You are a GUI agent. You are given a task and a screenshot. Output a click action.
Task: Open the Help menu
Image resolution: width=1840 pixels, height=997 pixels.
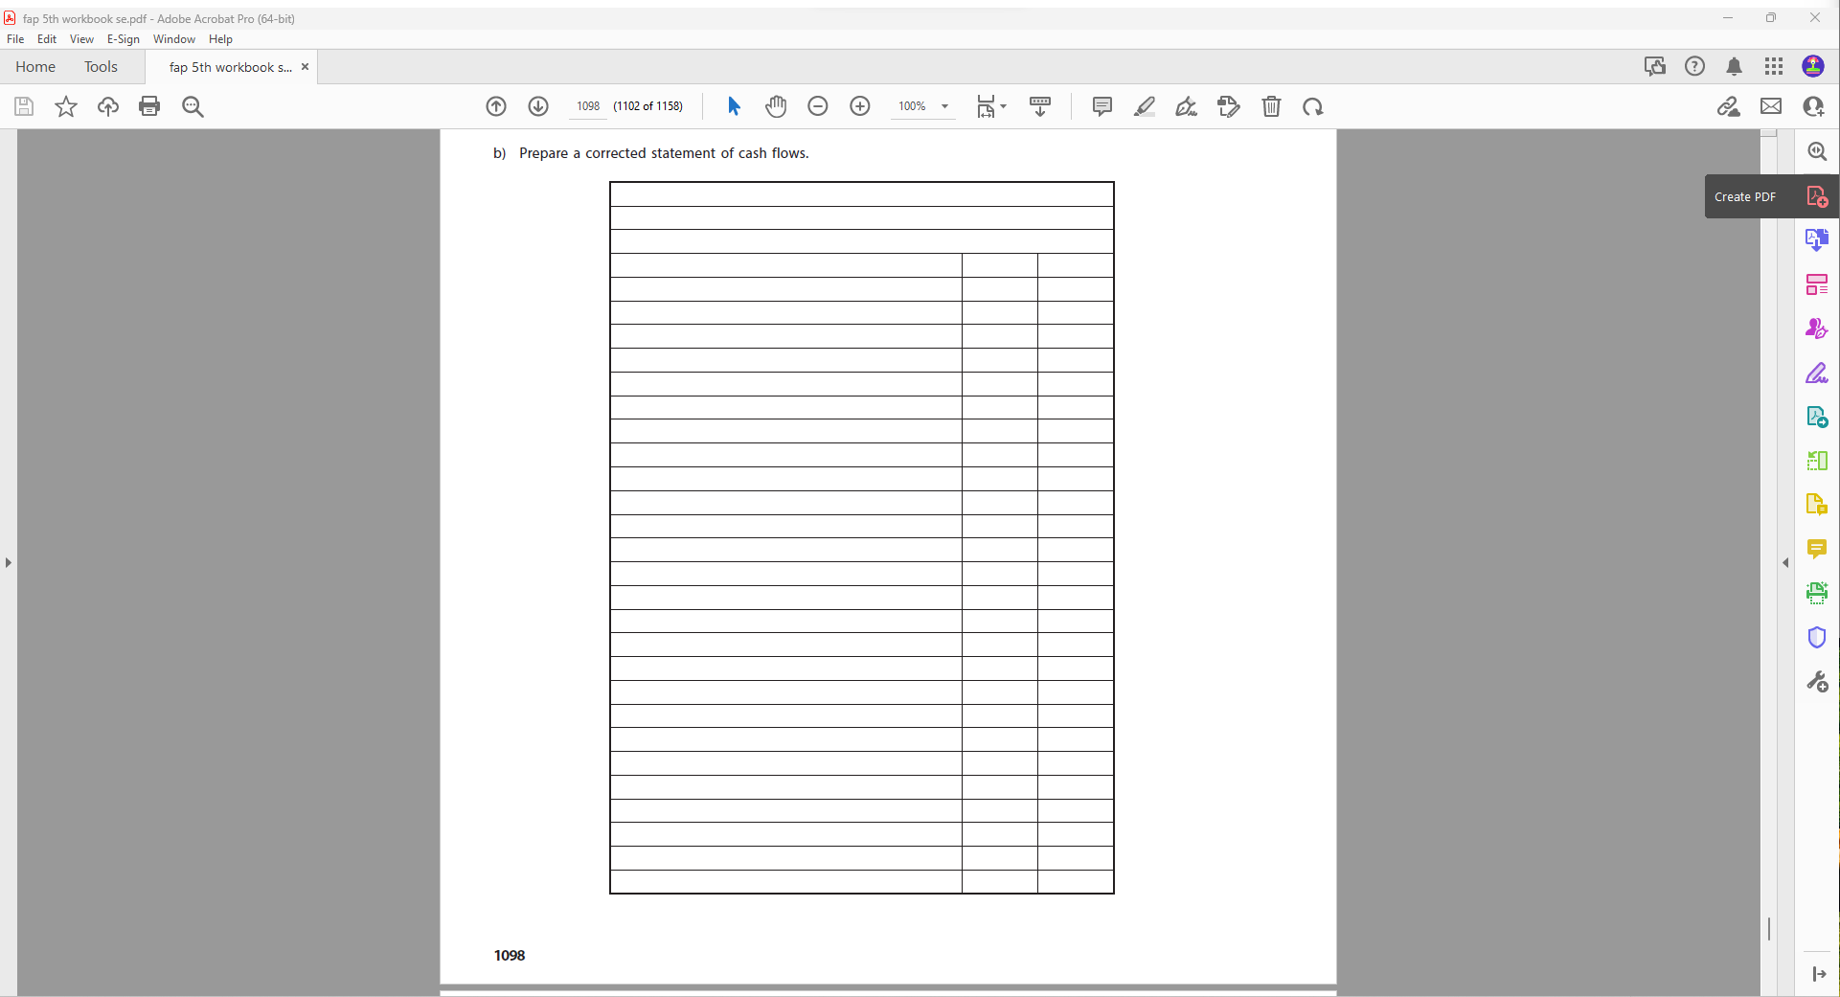click(220, 39)
